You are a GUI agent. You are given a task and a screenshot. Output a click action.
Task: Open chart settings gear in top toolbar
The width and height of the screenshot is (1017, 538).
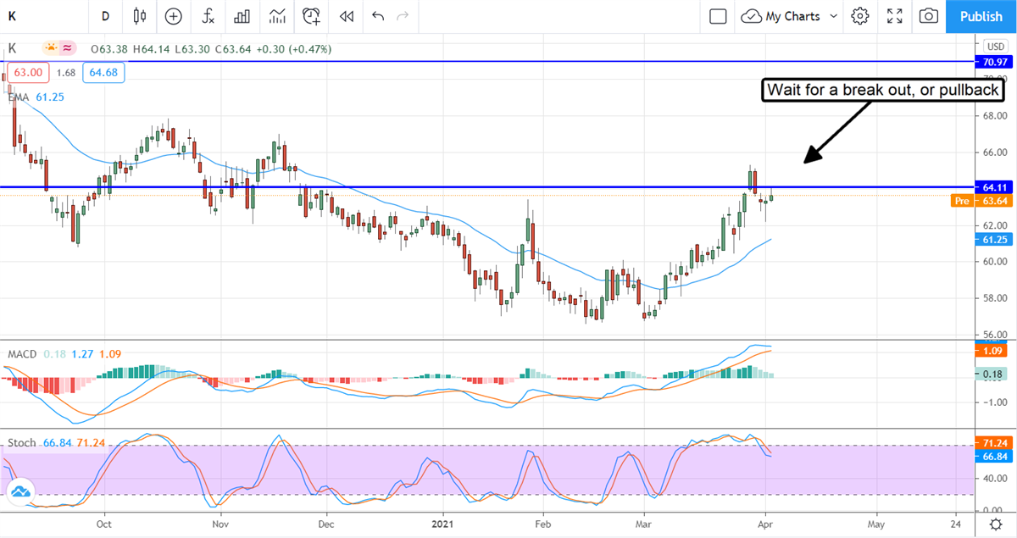[860, 16]
